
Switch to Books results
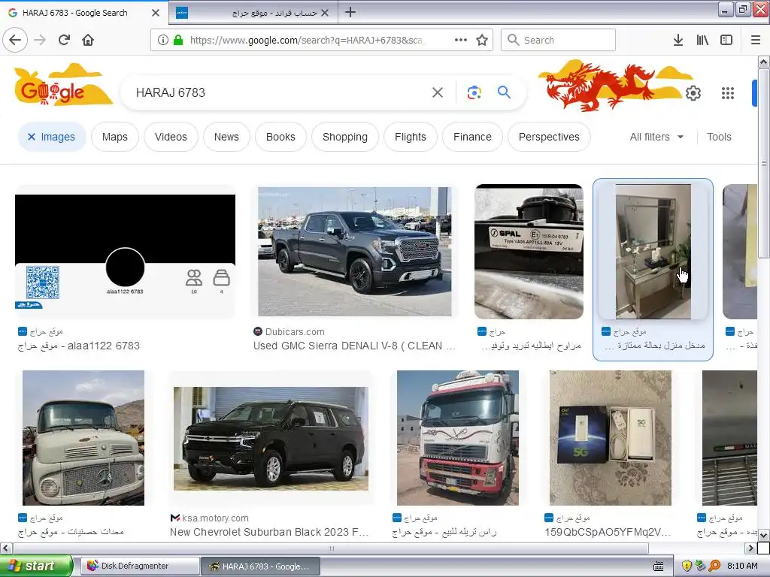coord(280,137)
